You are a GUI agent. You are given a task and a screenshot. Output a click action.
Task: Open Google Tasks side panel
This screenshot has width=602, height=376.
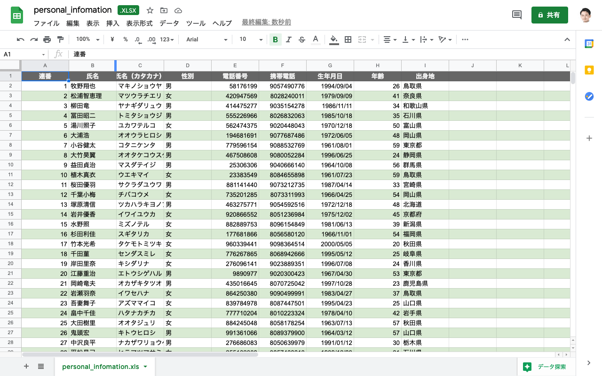click(x=589, y=96)
